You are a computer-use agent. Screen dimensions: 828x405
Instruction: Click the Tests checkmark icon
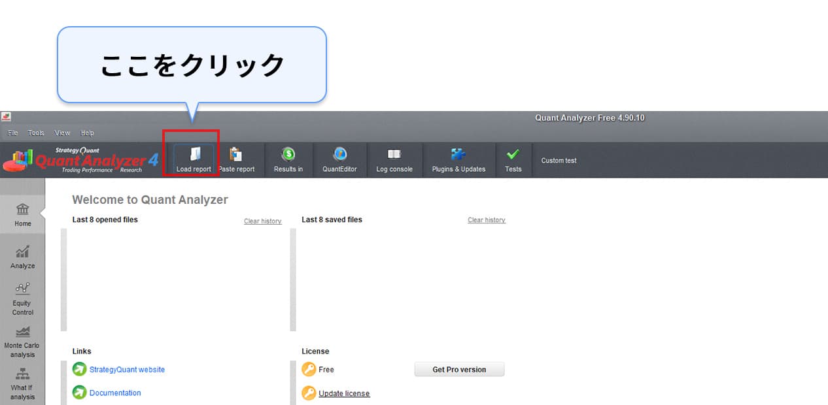point(513,154)
